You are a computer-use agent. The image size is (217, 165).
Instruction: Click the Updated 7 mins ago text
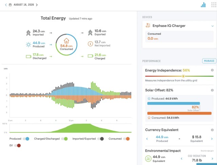click(x=81, y=19)
